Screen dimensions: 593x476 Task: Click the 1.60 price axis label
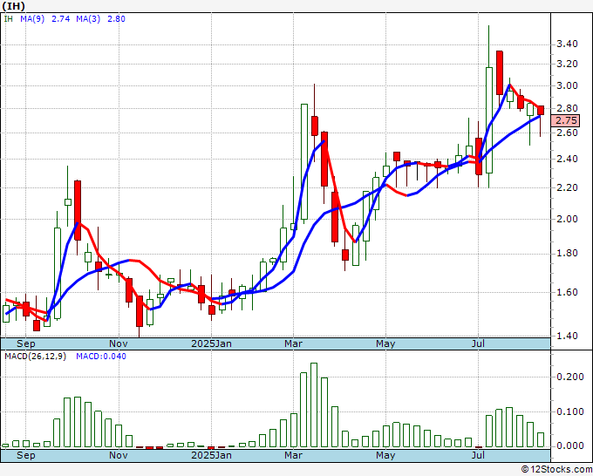[x=568, y=292]
